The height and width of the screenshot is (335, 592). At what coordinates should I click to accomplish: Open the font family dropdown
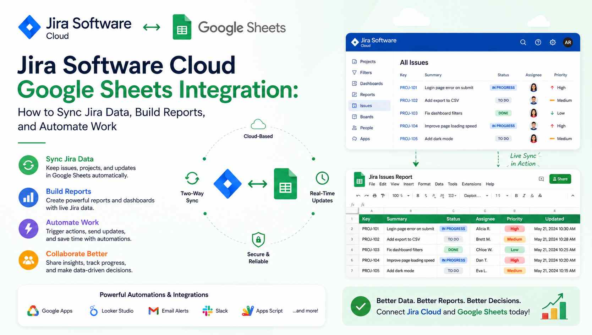pyautogui.click(x=476, y=196)
